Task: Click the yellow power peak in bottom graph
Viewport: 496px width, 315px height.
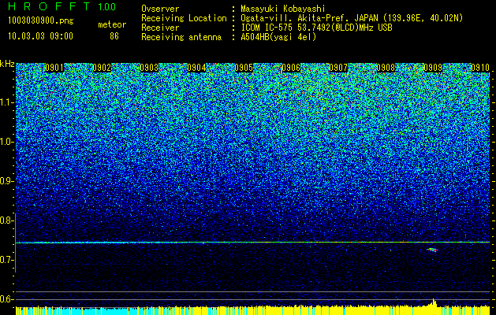Action: 434,302
